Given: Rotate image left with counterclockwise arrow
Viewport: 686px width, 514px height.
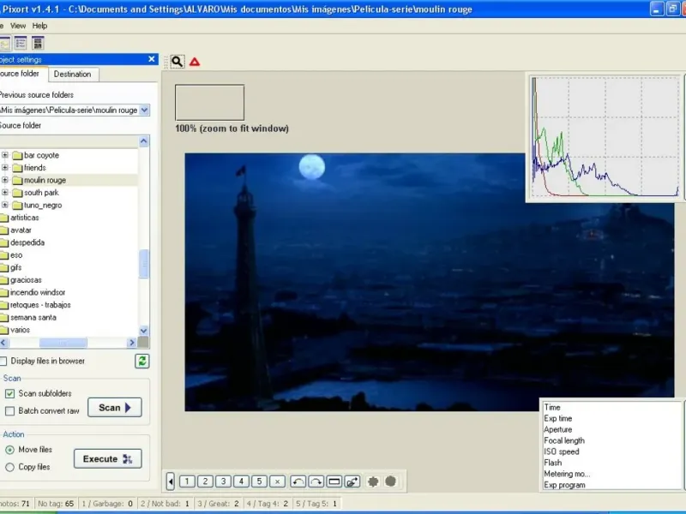Looking at the screenshot, I should click(298, 481).
